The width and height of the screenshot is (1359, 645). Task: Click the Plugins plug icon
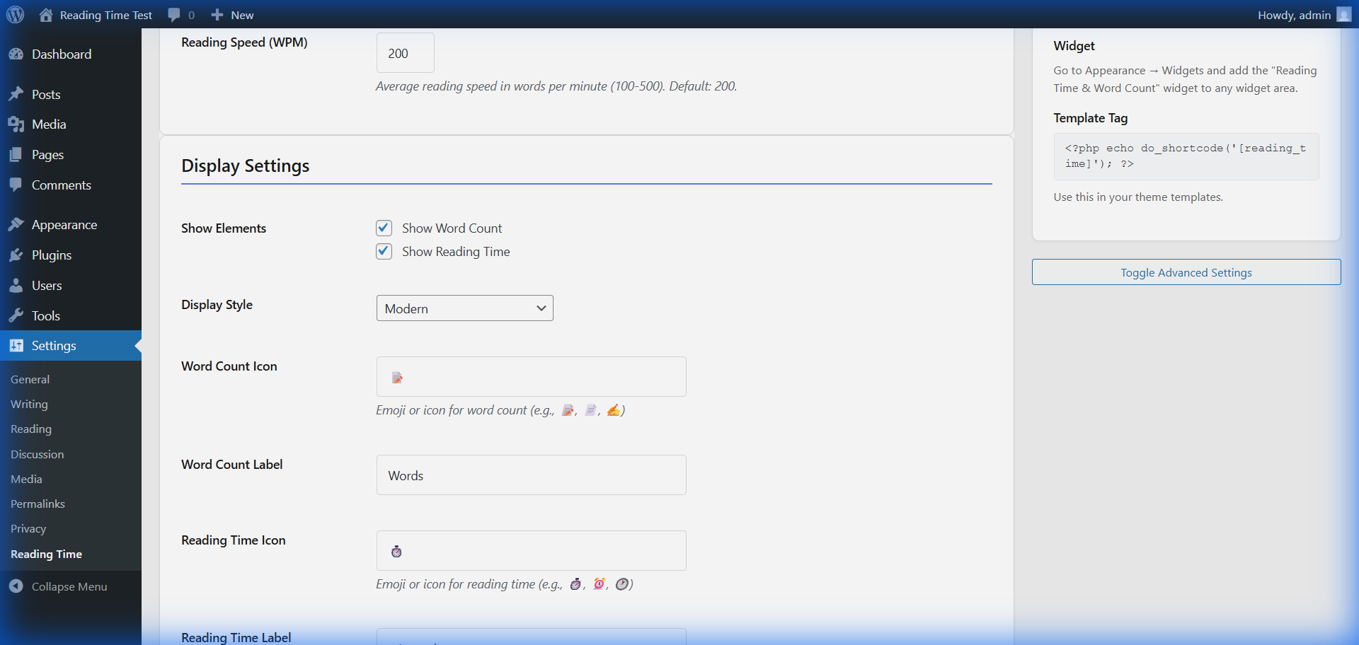click(x=16, y=255)
